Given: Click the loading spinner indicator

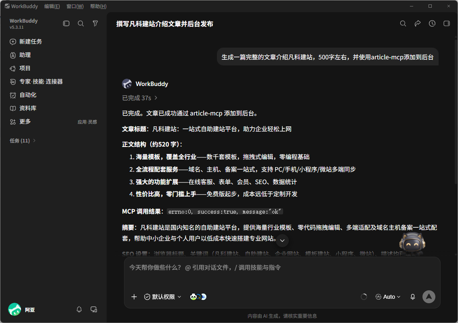Looking at the screenshot, I should click(363, 297).
